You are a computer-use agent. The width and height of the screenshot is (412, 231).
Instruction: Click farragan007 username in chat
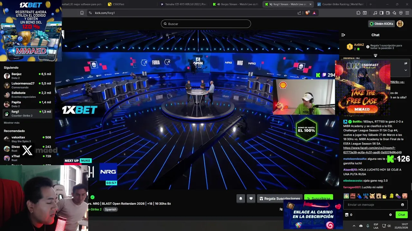tap(352, 187)
